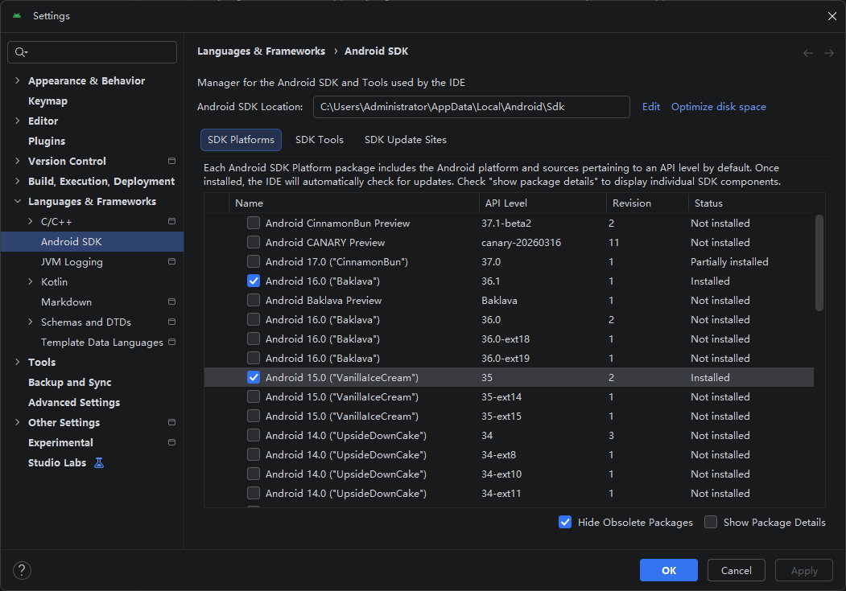Uncheck Hide Obsolete Packages checkbox
This screenshot has width=846, height=591.
tap(565, 522)
